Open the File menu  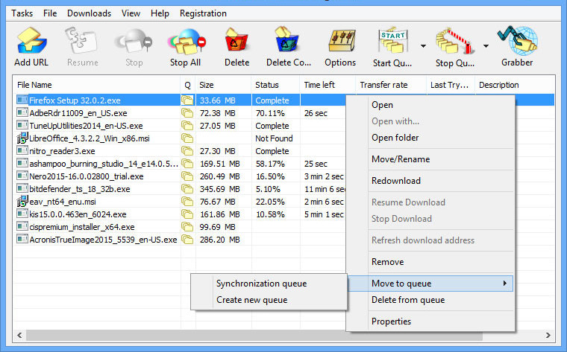(x=50, y=13)
